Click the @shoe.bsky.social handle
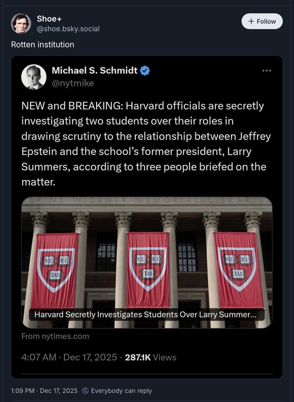The width and height of the screenshot is (294, 402). (x=68, y=29)
